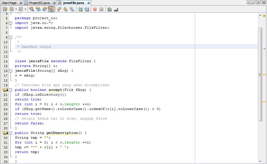Click error stripe mark near line 17

tap(264, 75)
